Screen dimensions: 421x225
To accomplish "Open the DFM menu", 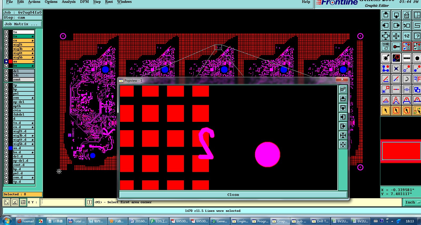I will [x=84, y=2].
